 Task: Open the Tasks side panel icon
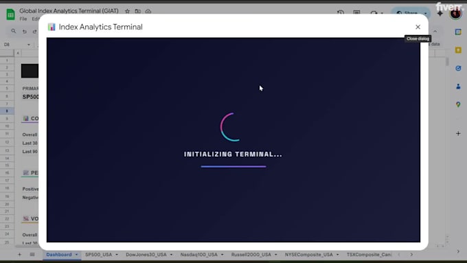(458, 68)
